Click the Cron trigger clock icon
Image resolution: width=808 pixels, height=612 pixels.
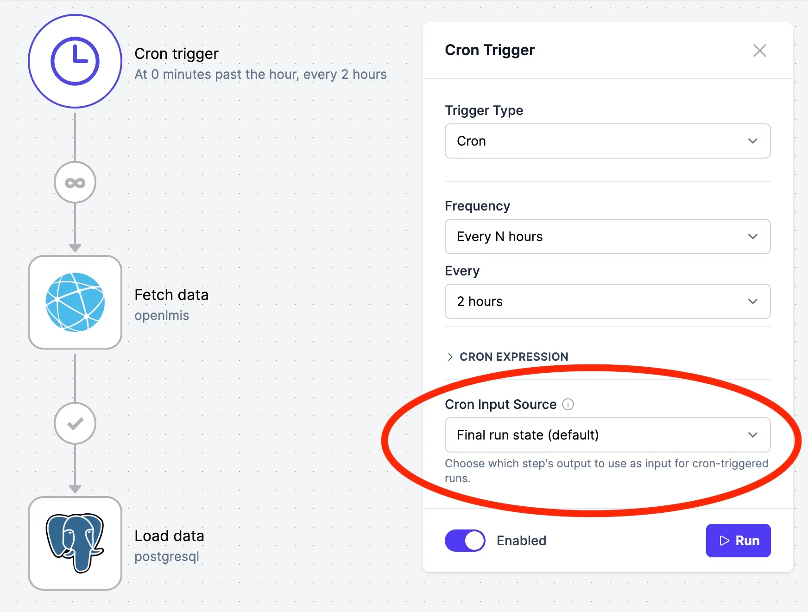click(75, 61)
